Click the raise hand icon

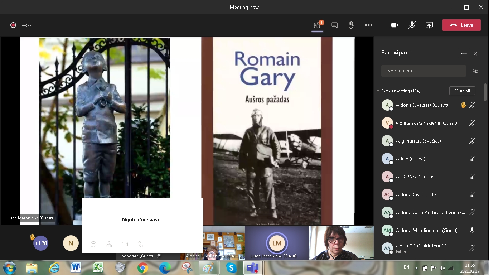click(351, 25)
